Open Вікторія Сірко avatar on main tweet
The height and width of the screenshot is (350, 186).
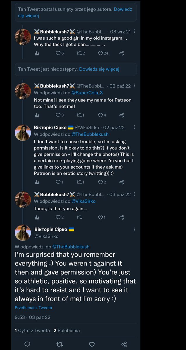23,233
